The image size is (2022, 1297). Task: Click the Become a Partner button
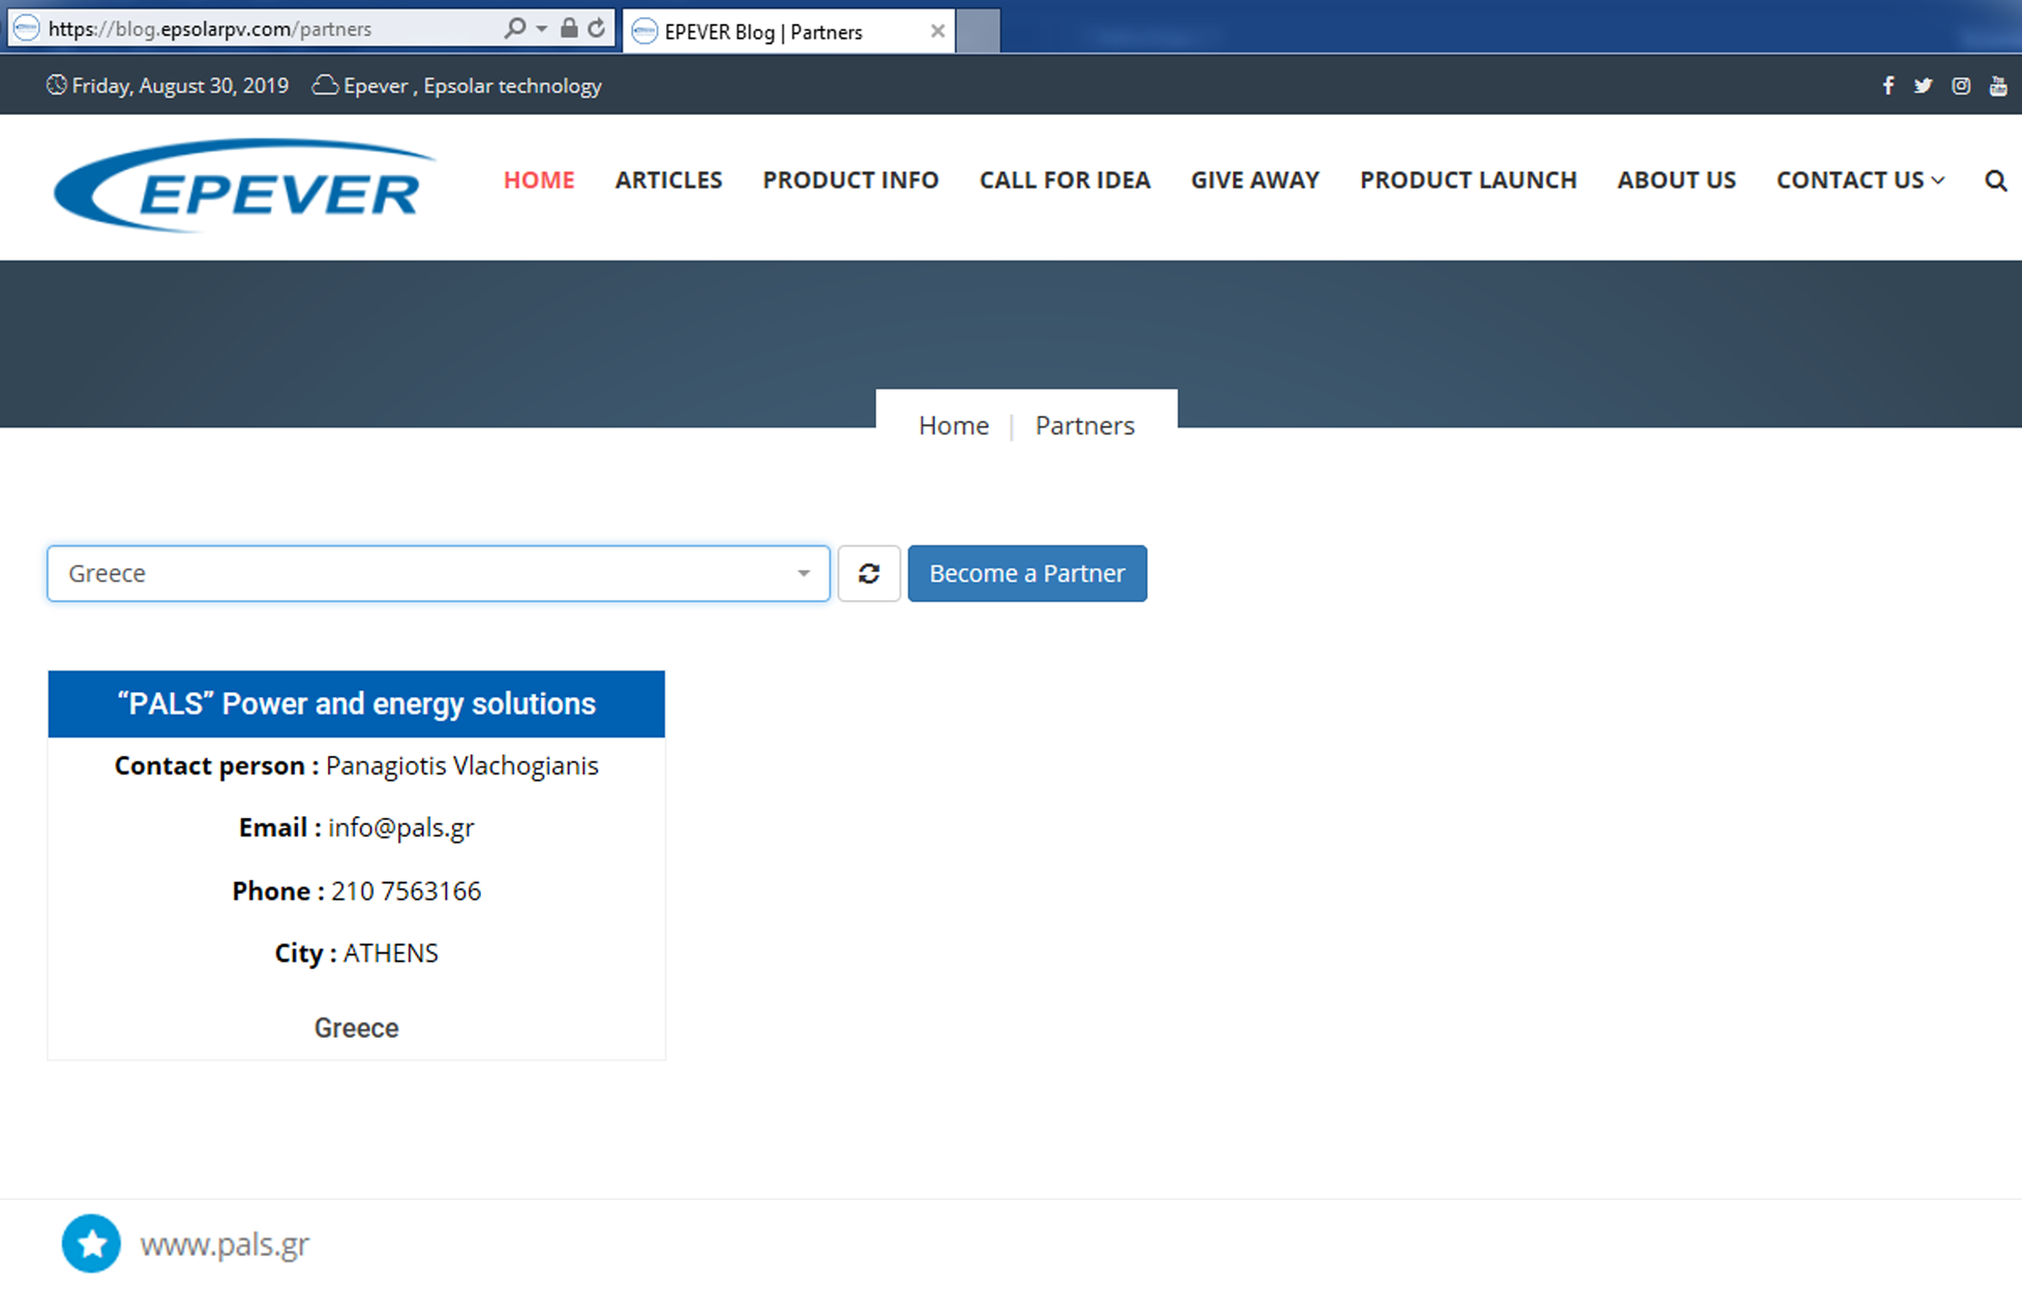(x=1026, y=574)
